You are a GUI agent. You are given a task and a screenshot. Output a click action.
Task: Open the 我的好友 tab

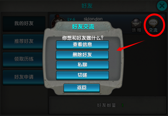[x=24, y=24]
